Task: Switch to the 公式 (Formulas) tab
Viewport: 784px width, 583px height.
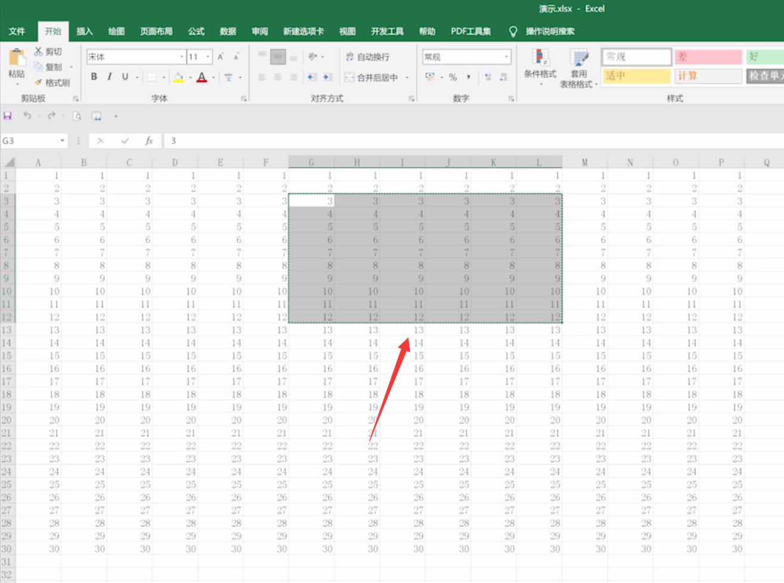Action: pos(196,31)
